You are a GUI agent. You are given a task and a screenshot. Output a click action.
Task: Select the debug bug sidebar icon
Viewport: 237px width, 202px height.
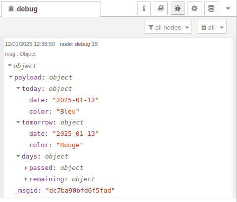[178, 8]
